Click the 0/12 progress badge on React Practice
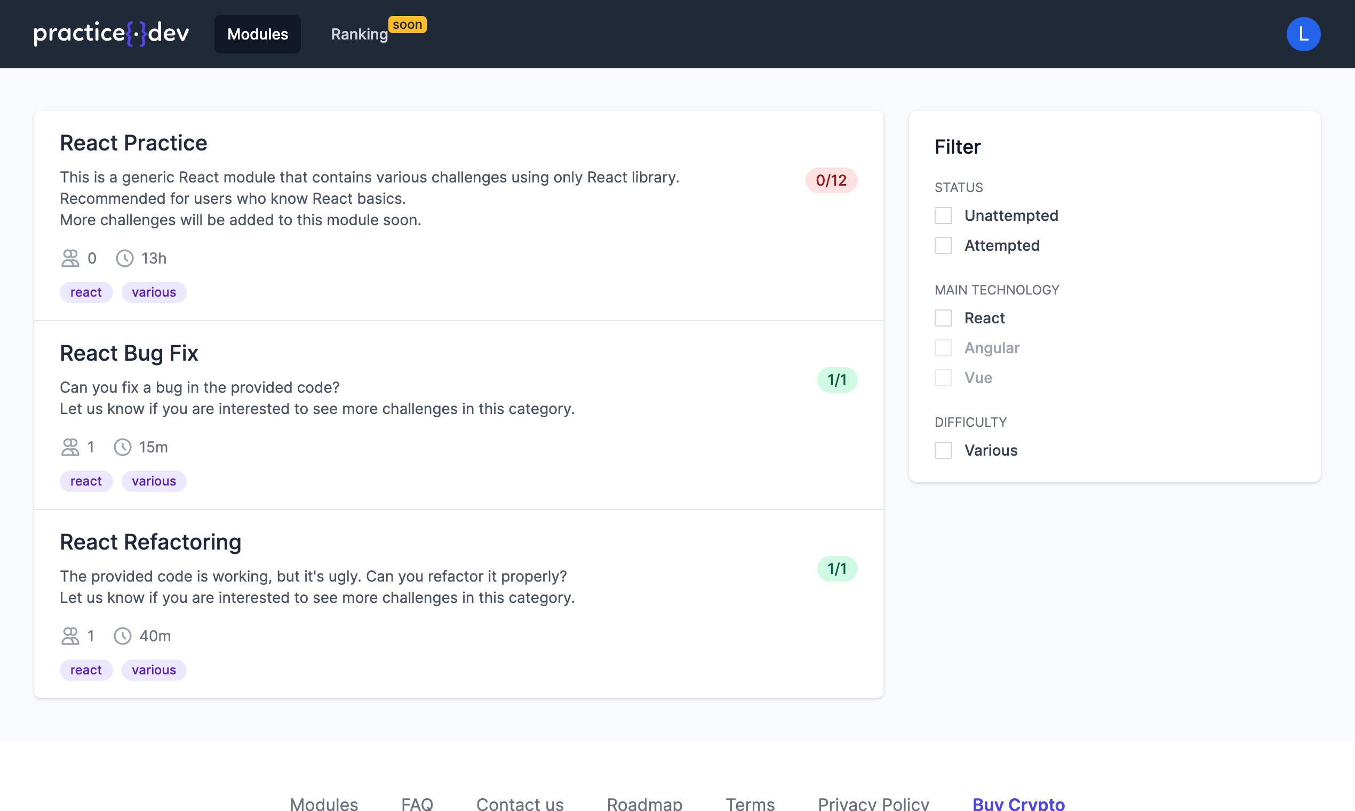This screenshot has width=1355, height=811. 831,180
